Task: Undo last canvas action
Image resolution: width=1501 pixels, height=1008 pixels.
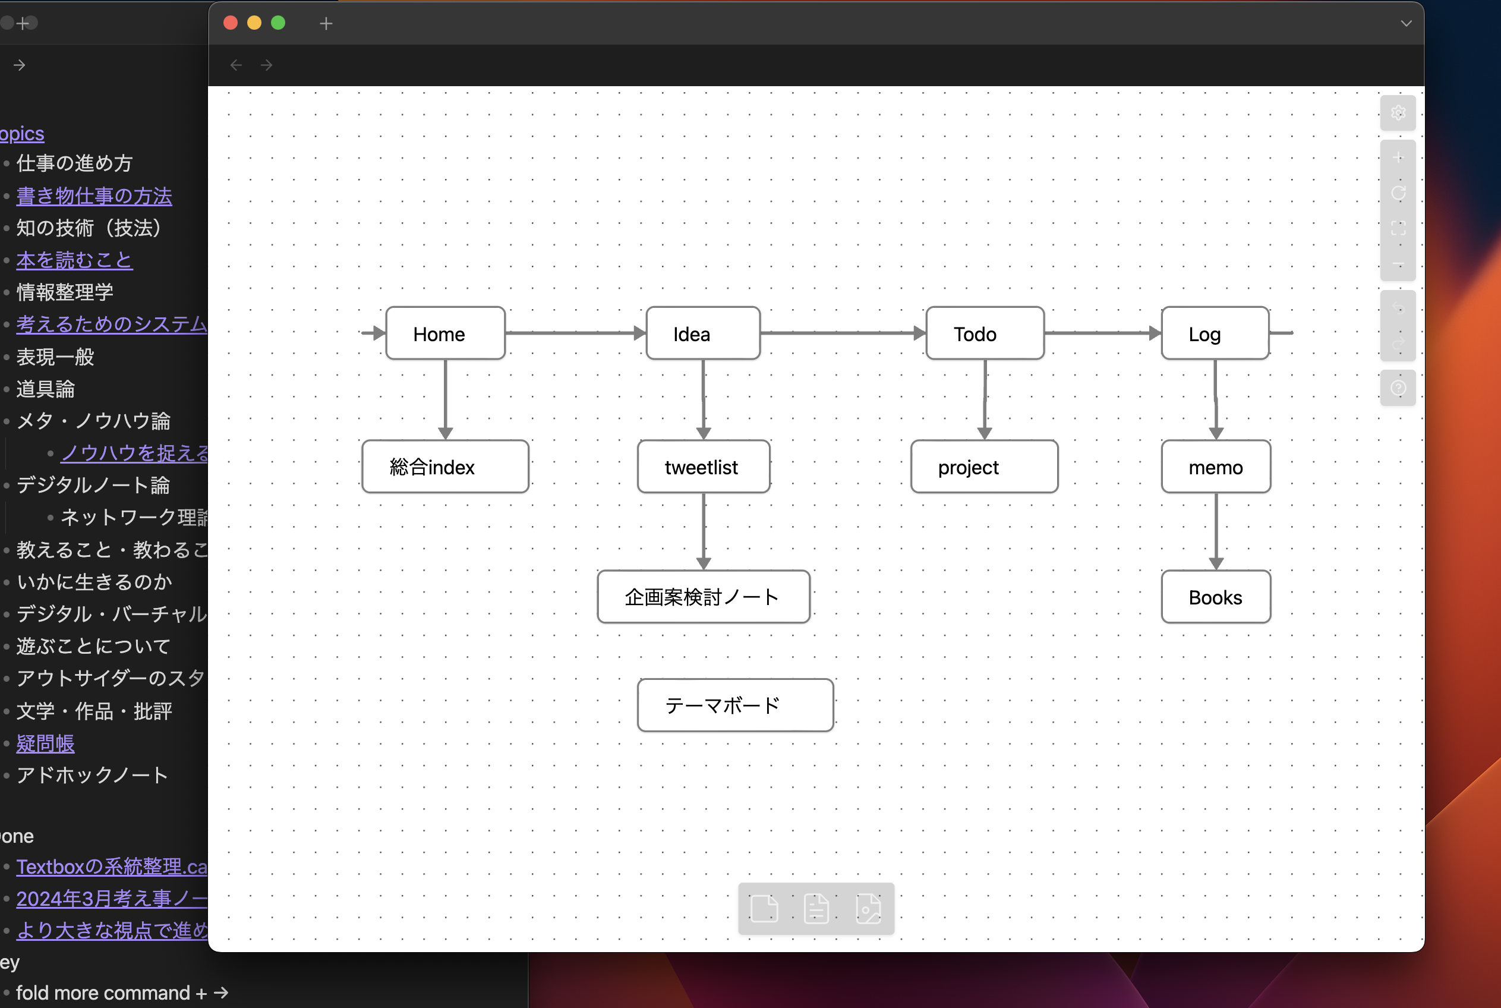Action: (1398, 308)
